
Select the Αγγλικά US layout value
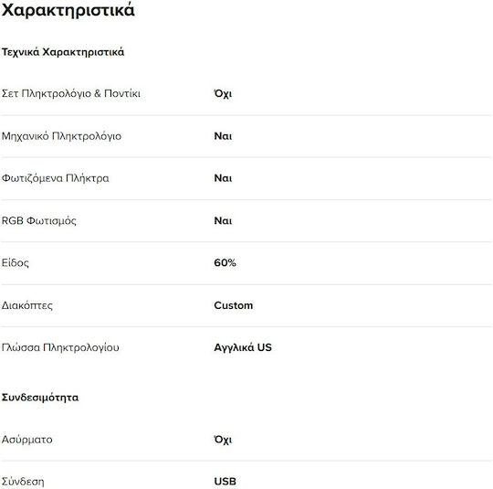point(243,347)
